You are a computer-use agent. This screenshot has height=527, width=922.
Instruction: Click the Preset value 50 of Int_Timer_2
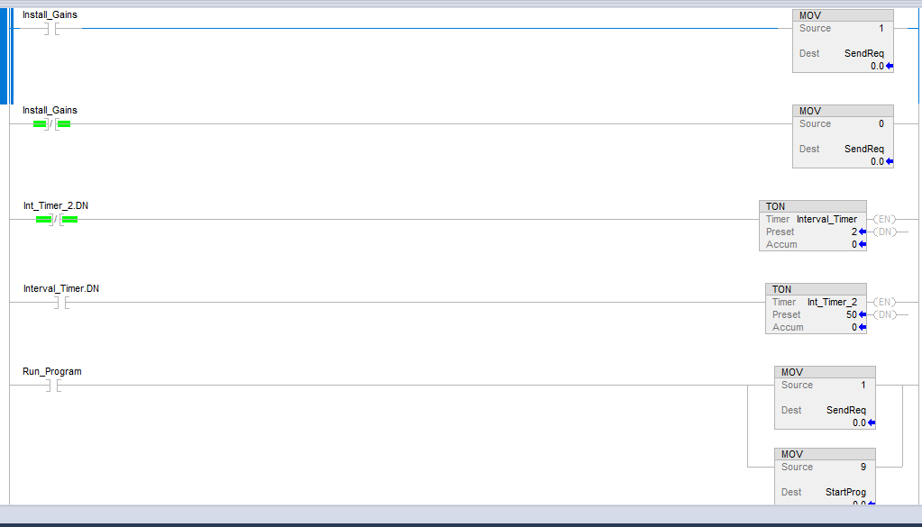[x=851, y=314]
